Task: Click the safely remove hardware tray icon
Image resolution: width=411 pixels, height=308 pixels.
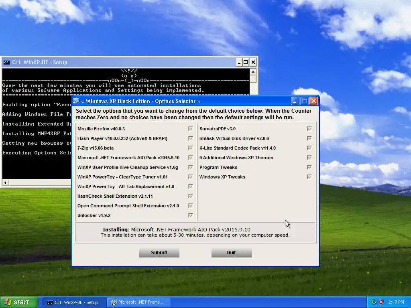Action: pos(374,302)
